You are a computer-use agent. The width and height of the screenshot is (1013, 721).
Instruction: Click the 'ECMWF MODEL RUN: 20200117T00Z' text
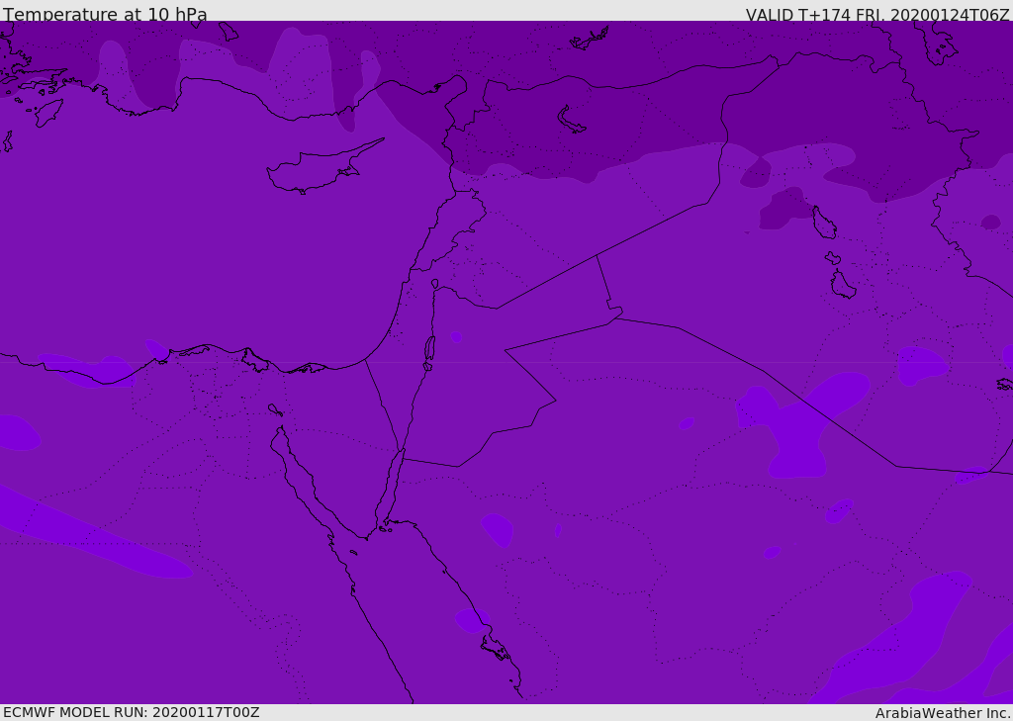[x=132, y=712]
